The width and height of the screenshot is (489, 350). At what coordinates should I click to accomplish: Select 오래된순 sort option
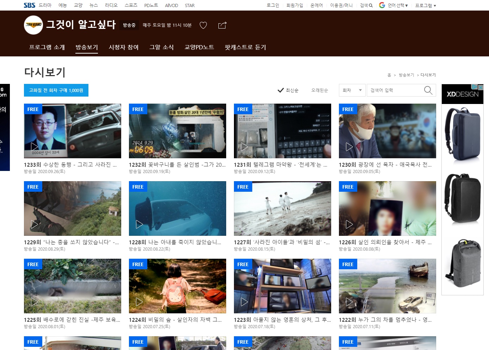320,90
